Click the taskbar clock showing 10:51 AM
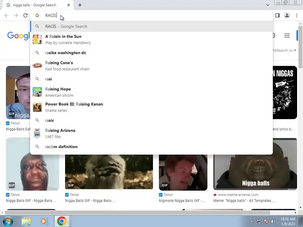This screenshot has height=227, width=303. click(288, 221)
